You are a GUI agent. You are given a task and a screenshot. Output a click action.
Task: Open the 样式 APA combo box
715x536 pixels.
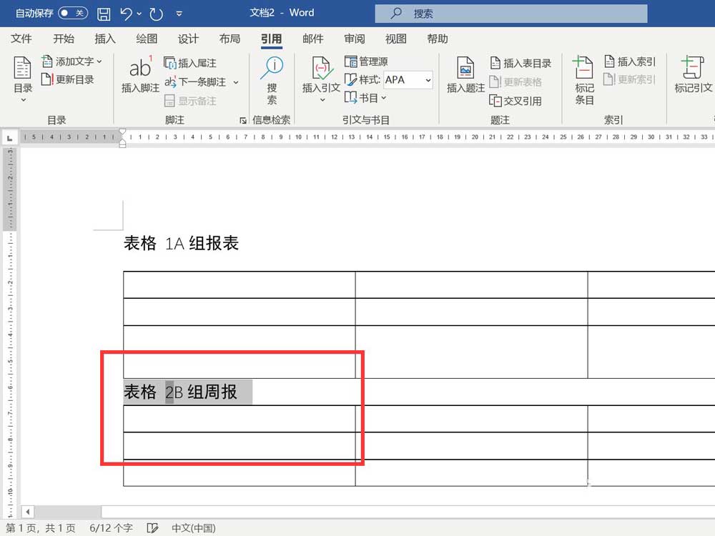click(x=408, y=80)
